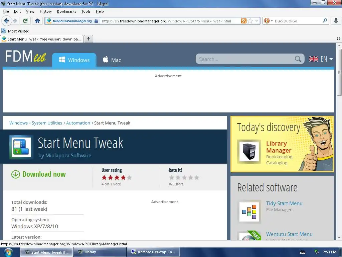Open the Library Manager discovery link
342x257 pixels.
[279, 147]
